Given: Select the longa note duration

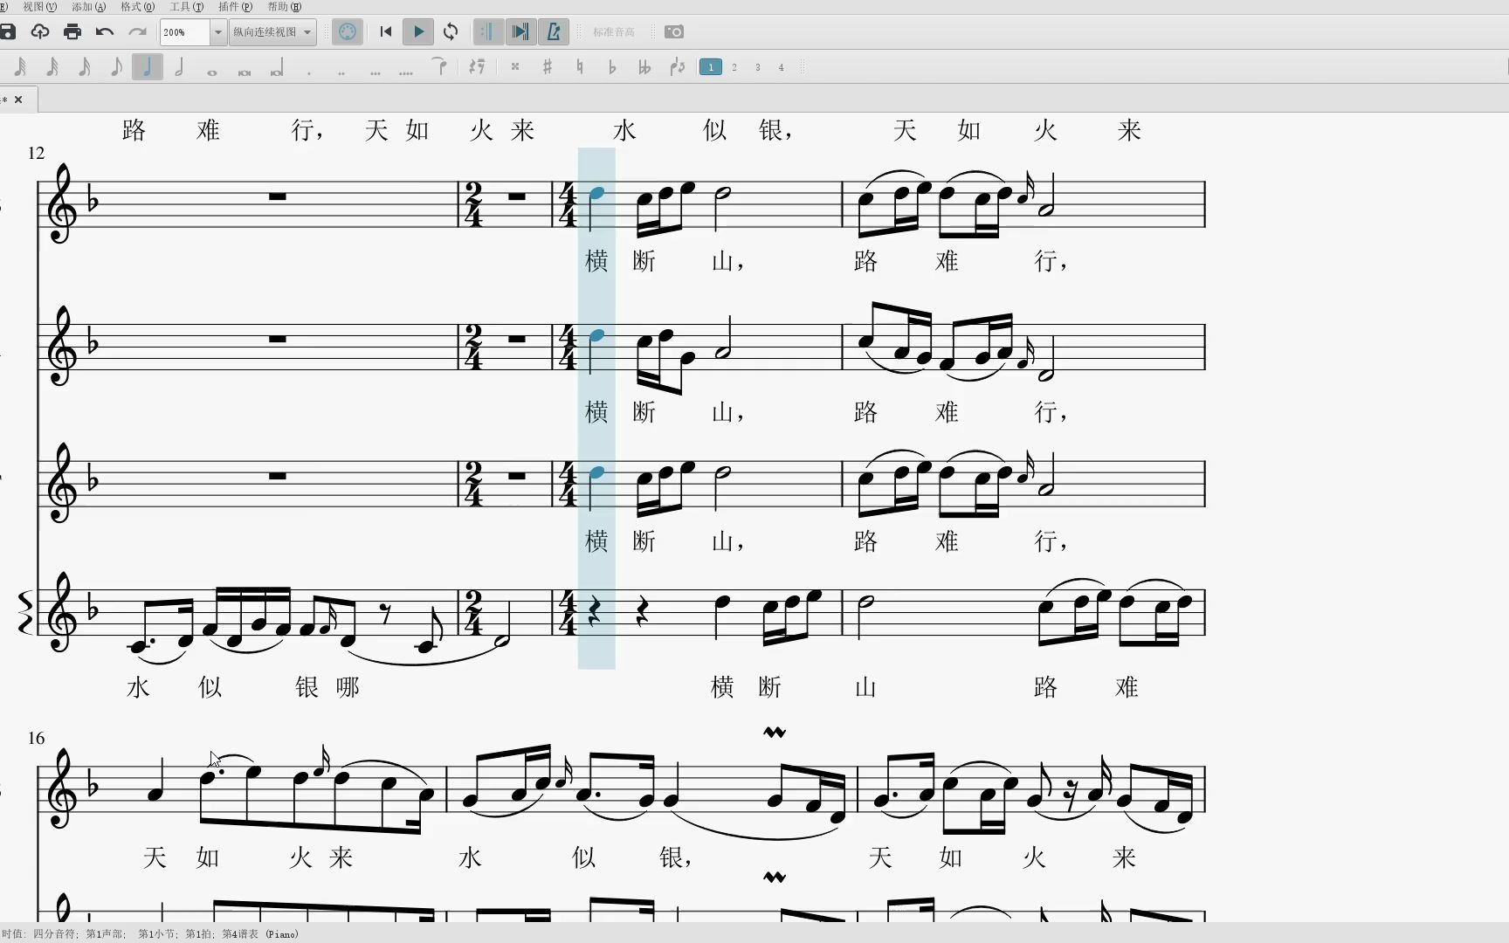Looking at the screenshot, I should coord(277,70).
